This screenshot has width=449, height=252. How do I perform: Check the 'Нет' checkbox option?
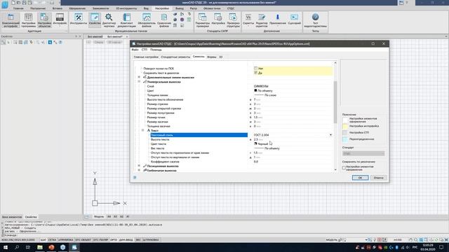(255, 69)
